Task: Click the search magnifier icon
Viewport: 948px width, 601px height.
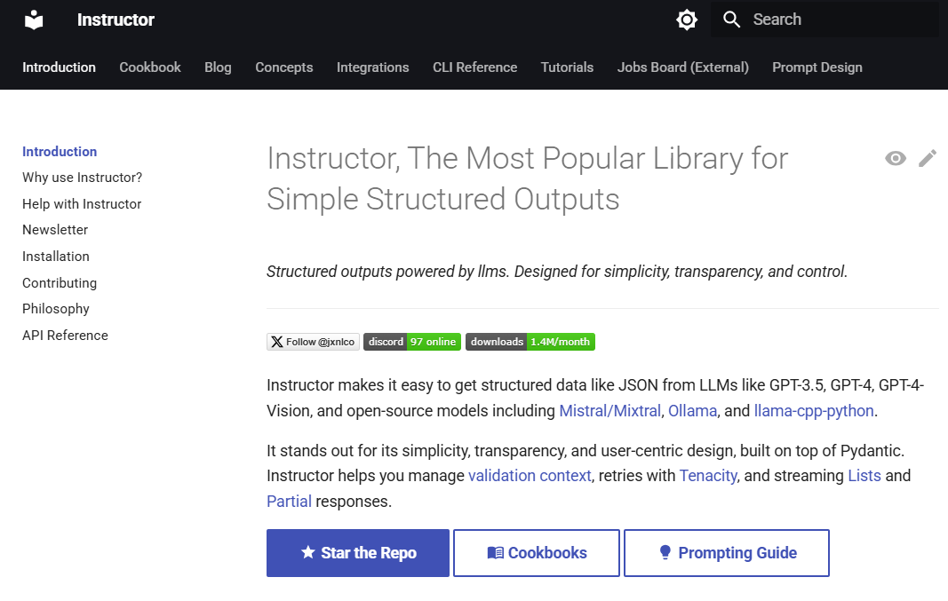Action: pyautogui.click(x=731, y=20)
